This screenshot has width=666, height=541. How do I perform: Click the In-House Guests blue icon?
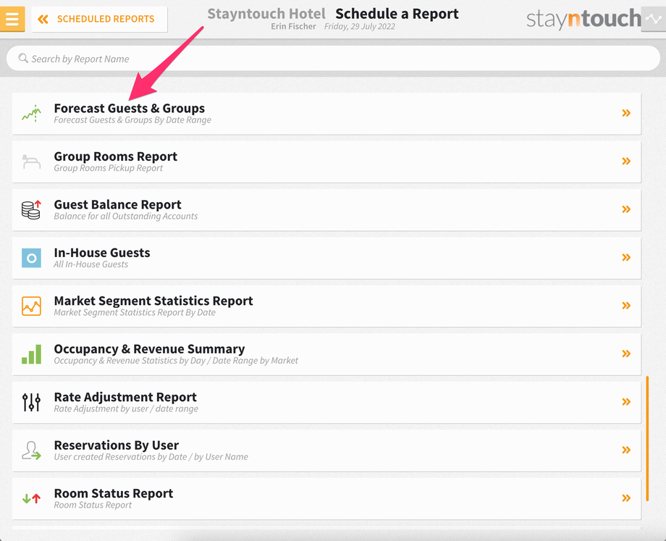[31, 258]
